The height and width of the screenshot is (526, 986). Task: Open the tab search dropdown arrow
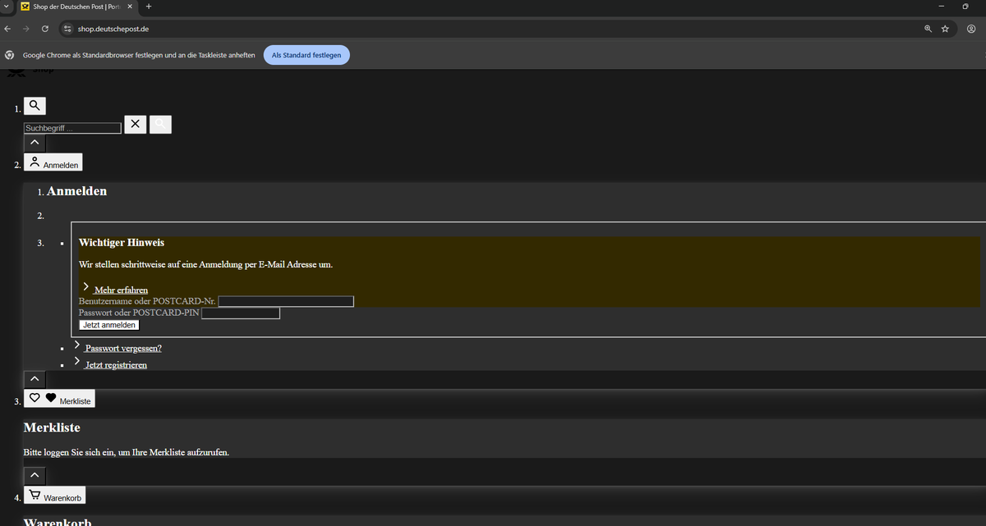click(x=7, y=7)
